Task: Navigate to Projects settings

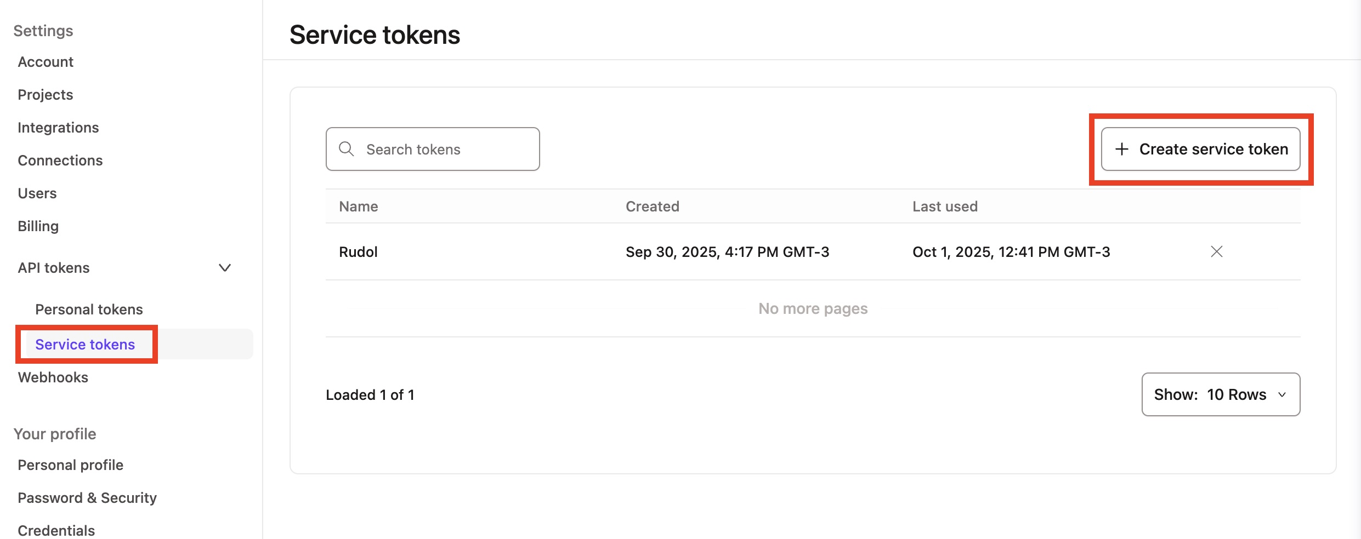Action: pyautogui.click(x=46, y=95)
